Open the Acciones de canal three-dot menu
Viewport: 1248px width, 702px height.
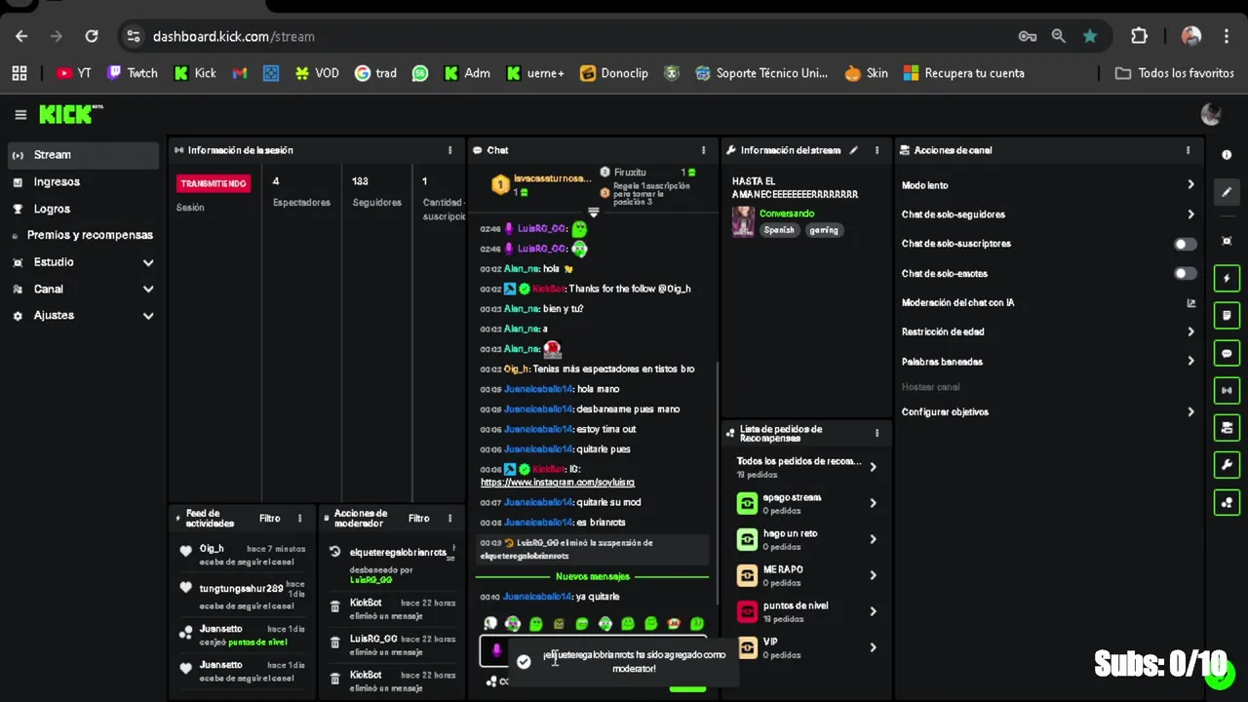(x=1188, y=150)
